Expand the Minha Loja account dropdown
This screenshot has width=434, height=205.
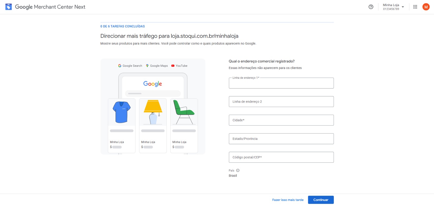coord(403,7)
